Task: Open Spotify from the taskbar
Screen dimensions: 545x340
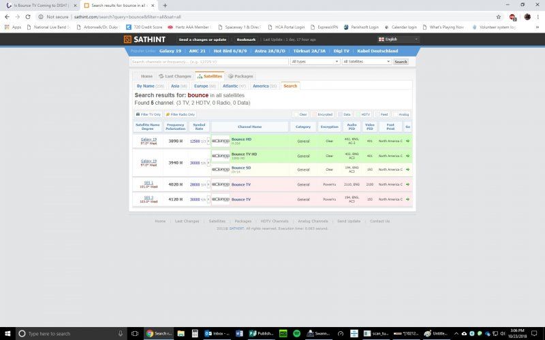Action: (296, 333)
